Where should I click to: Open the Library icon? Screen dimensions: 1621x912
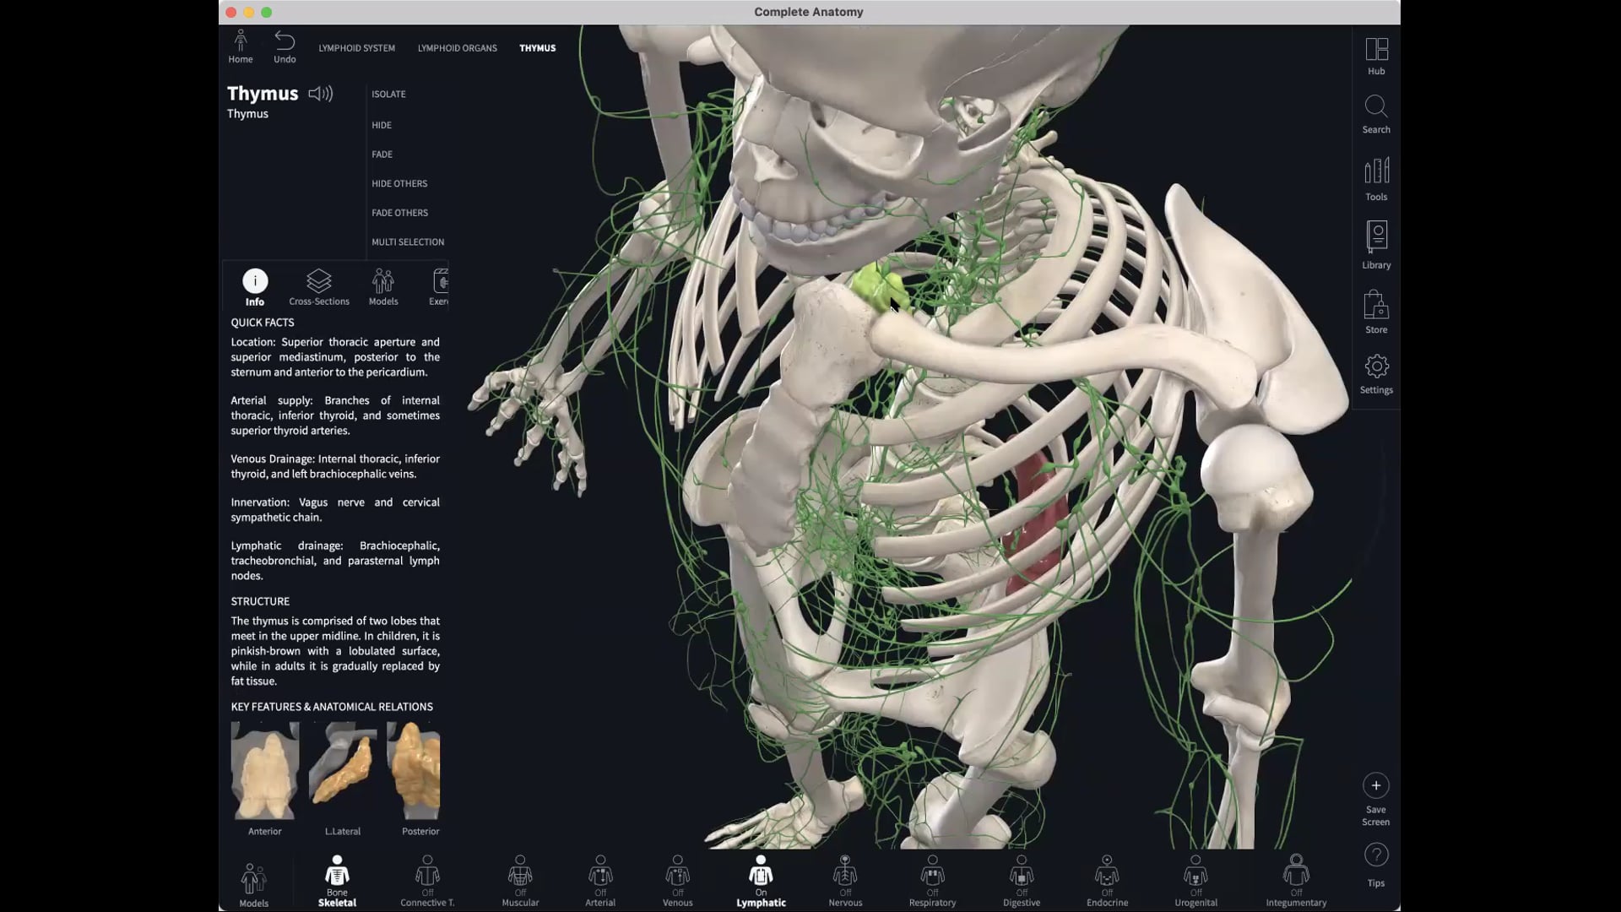pyautogui.click(x=1376, y=237)
